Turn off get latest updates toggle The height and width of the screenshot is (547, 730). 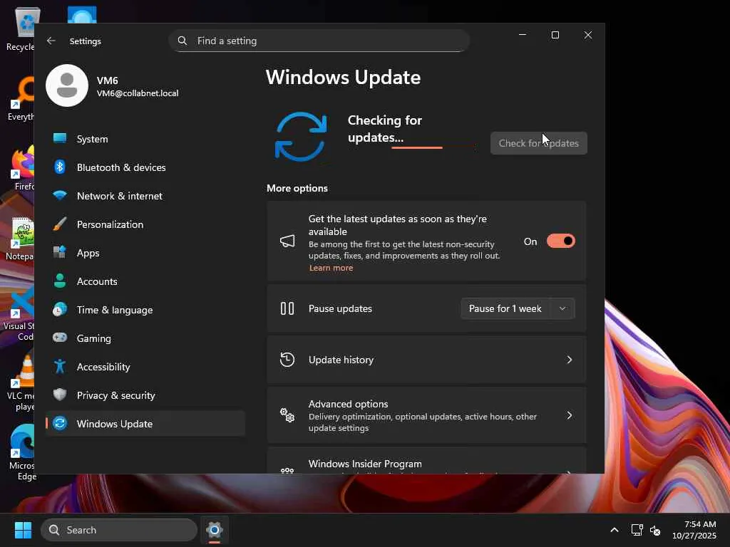pos(561,241)
